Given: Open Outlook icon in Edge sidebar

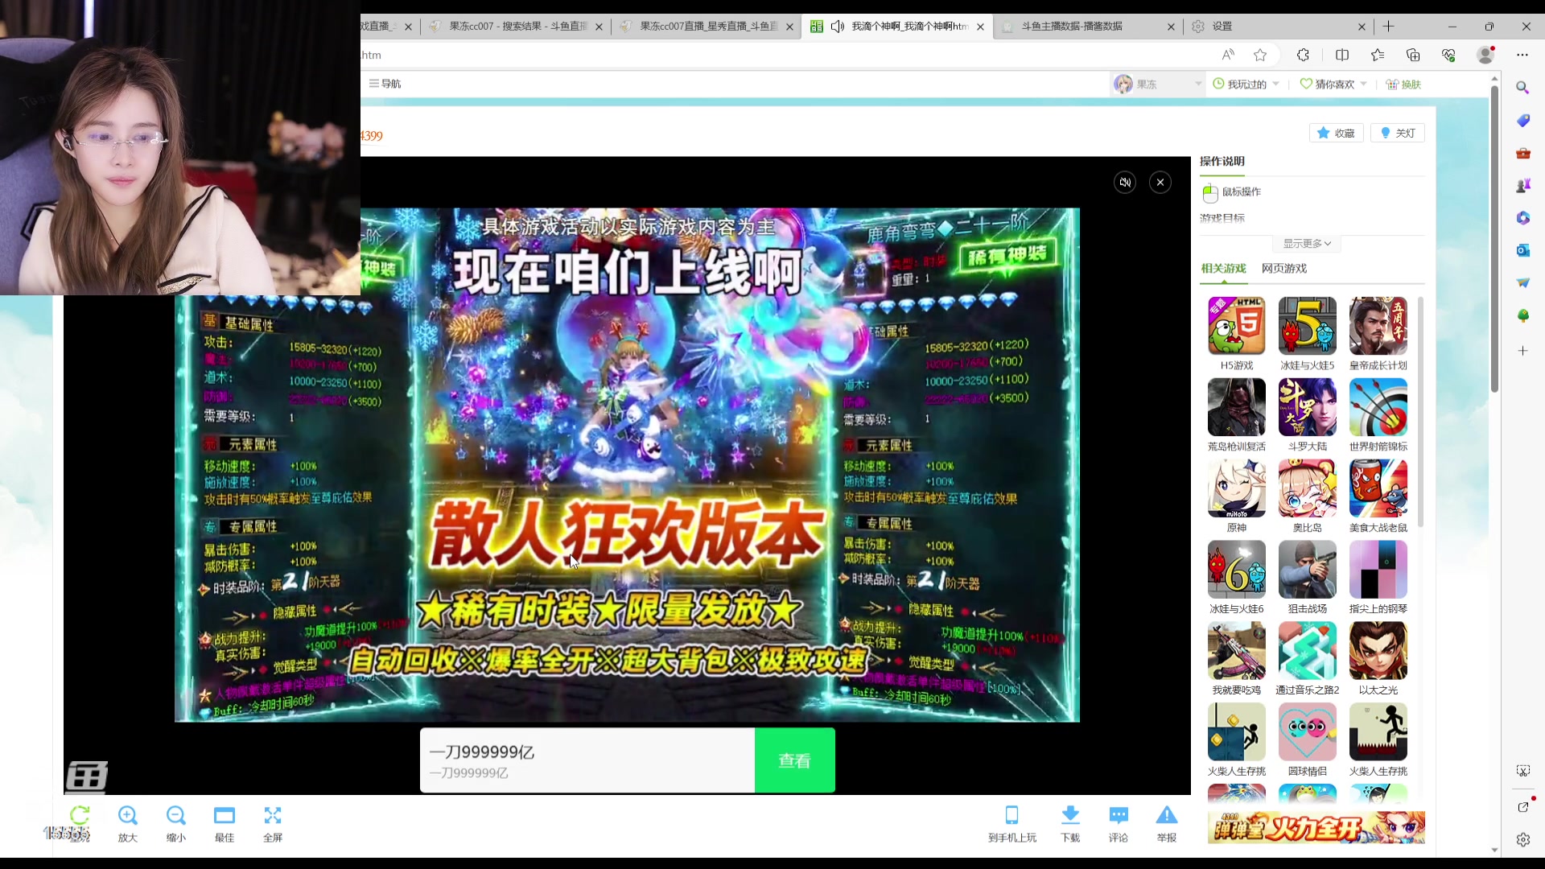Looking at the screenshot, I should pyautogui.click(x=1522, y=250).
